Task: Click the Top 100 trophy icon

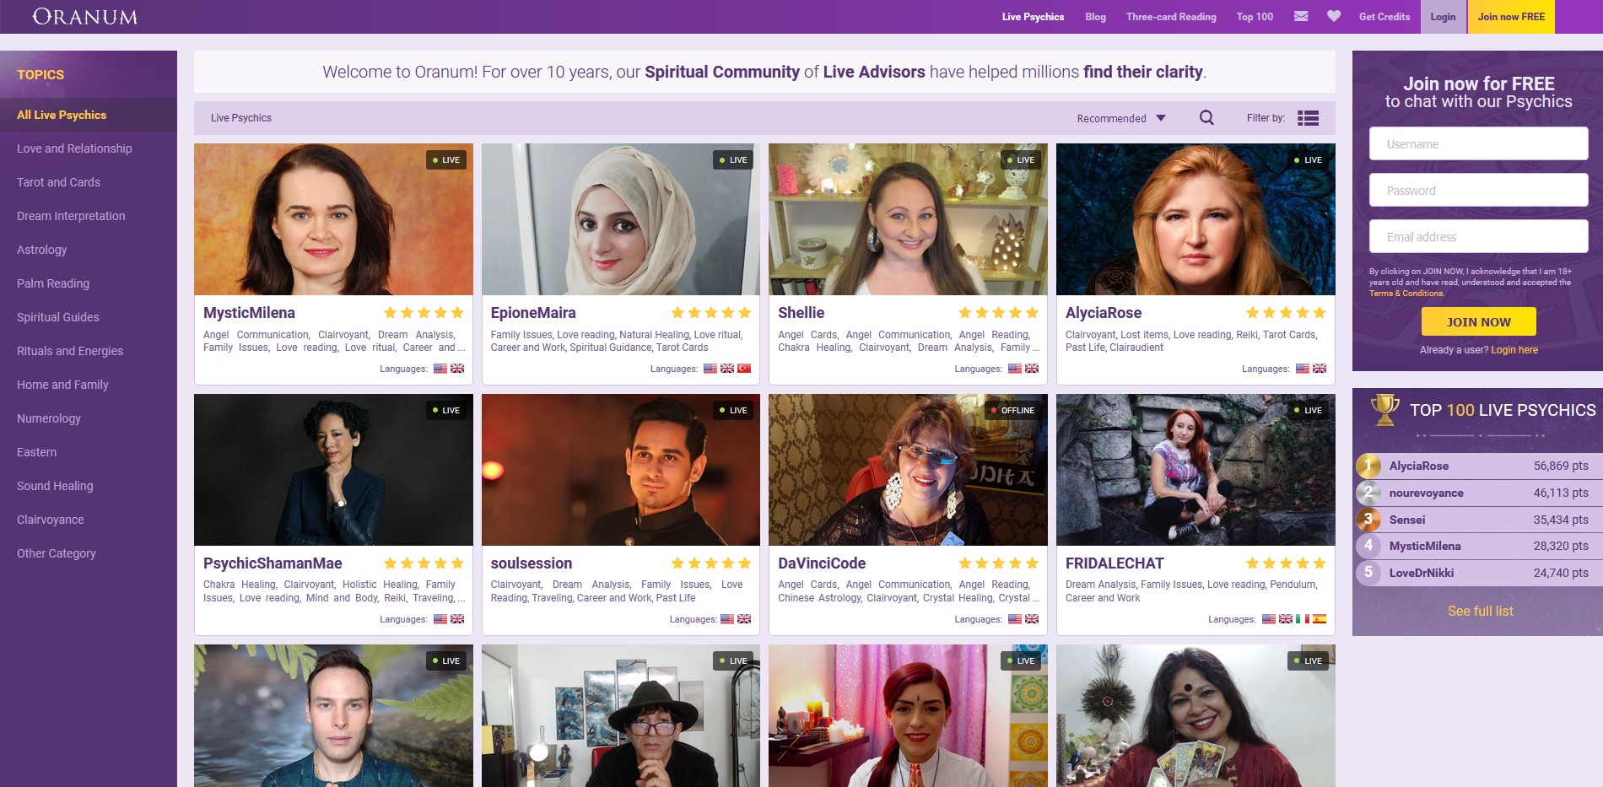Action: click(x=1384, y=410)
